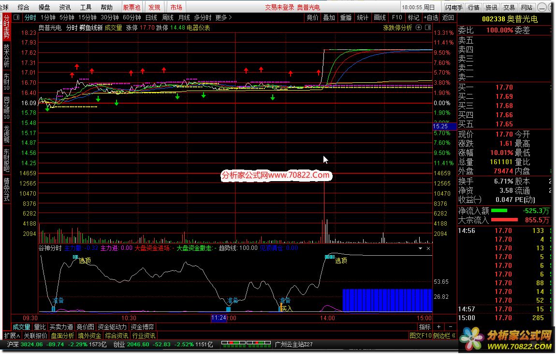
Task: Switch to the 竞价图 bottom tab
Action: click(86, 327)
